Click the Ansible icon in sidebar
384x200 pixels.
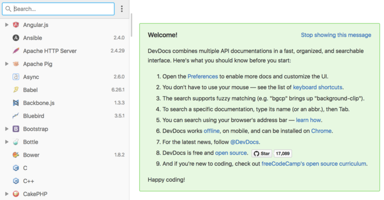(x=16, y=38)
